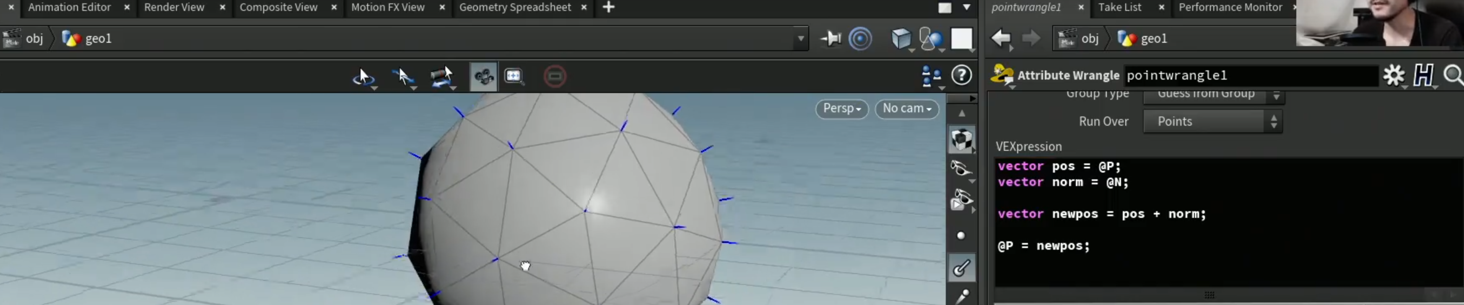Image resolution: width=1464 pixels, height=305 pixels.
Task: Open the wrangle gear settings menu
Action: [x=1394, y=75]
